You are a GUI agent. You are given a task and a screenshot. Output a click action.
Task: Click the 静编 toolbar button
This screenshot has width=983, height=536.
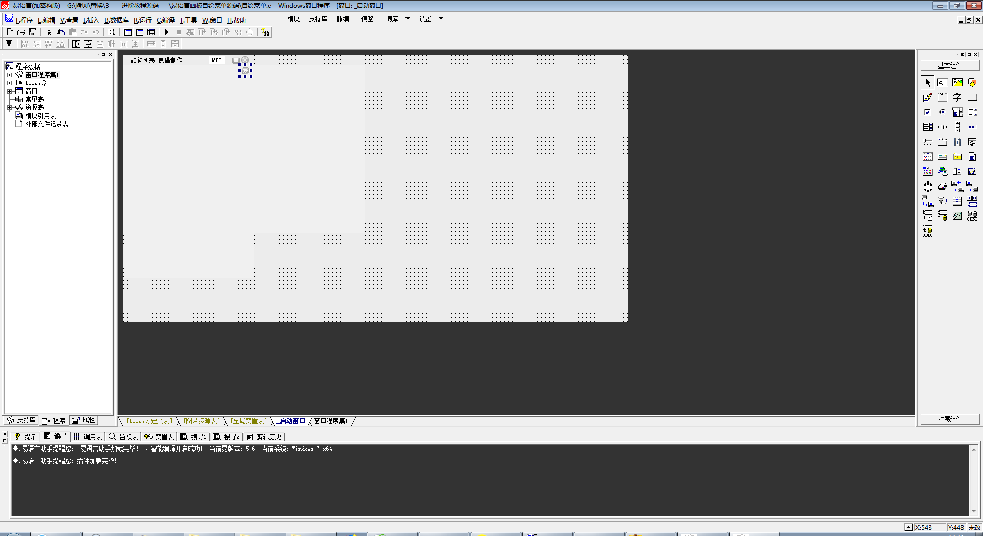[343, 19]
